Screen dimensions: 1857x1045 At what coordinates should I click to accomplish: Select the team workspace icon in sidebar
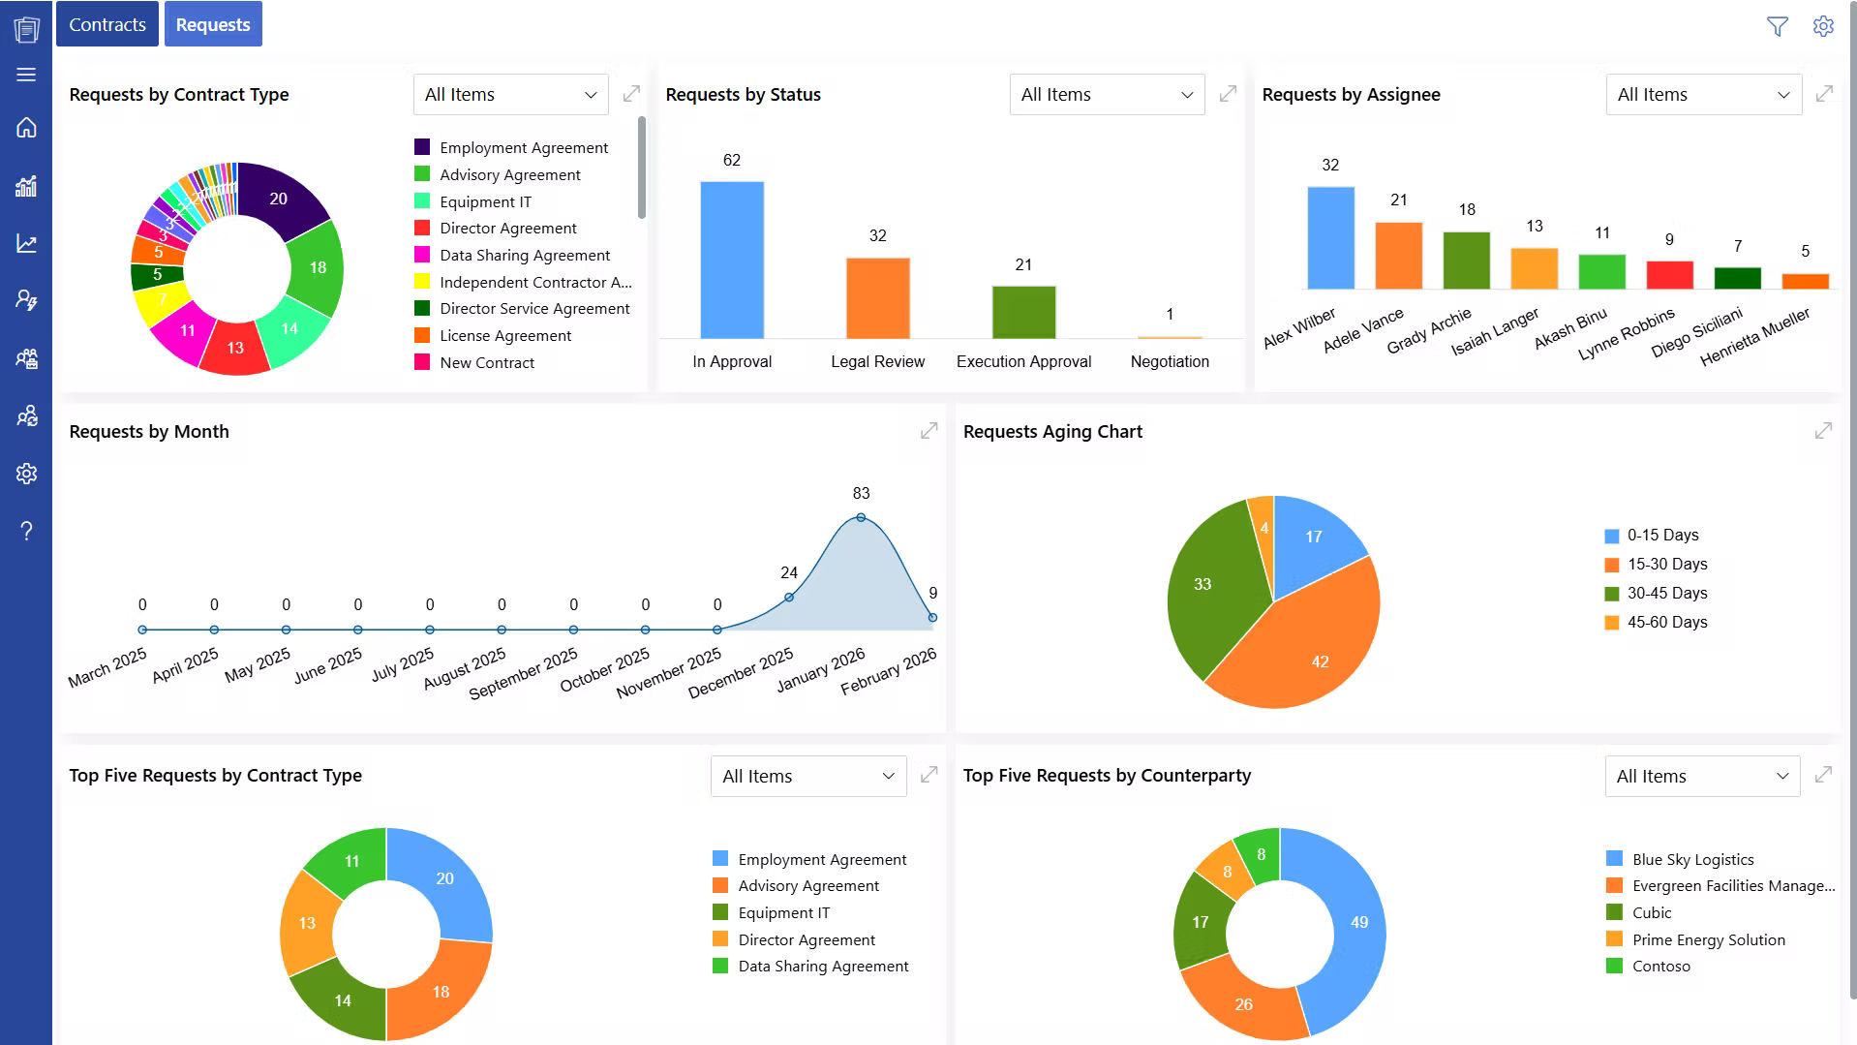click(26, 358)
